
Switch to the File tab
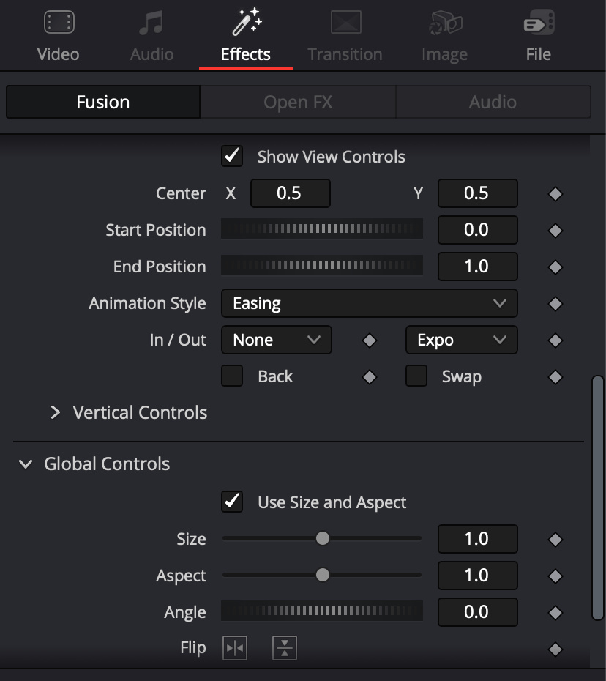click(538, 36)
